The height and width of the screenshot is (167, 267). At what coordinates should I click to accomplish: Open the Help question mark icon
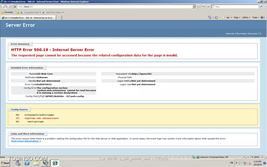[x=262, y=17]
